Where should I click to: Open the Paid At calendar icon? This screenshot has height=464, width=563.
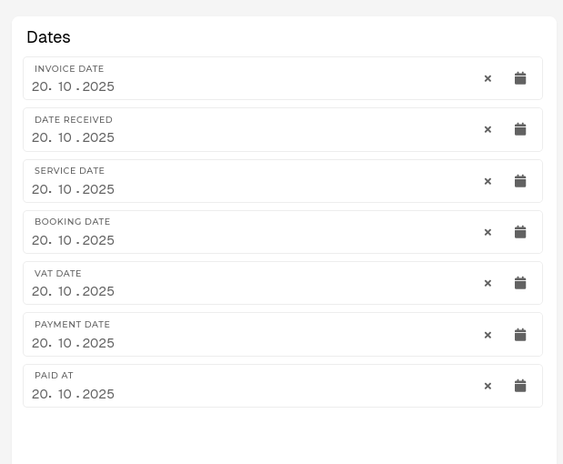[520, 386]
